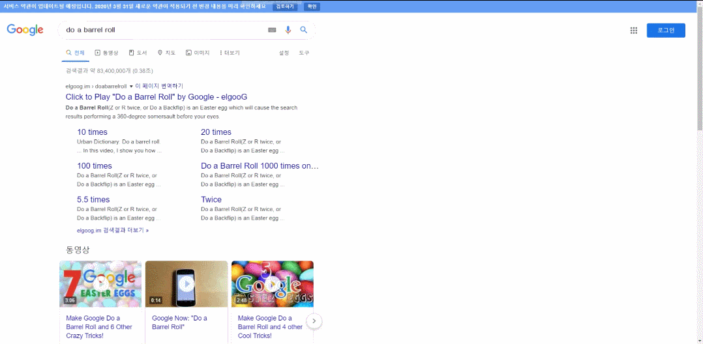
Task: Expand the 더보기 menu
Action: click(230, 53)
